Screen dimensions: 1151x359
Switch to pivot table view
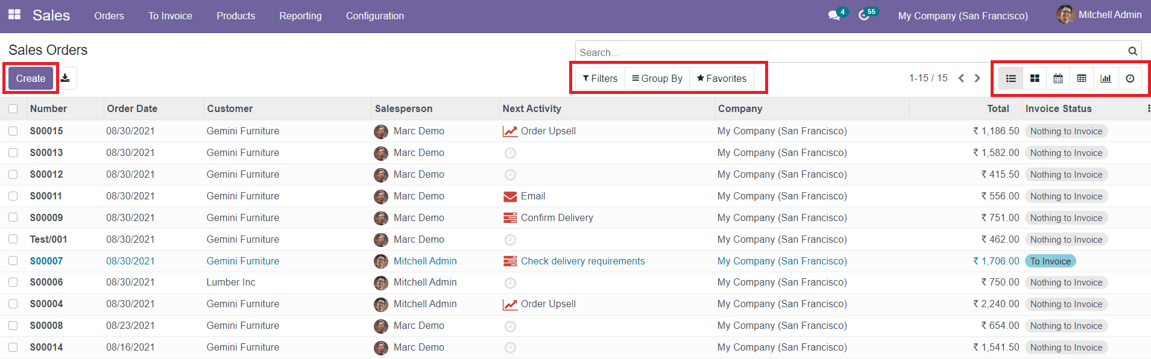tap(1082, 78)
